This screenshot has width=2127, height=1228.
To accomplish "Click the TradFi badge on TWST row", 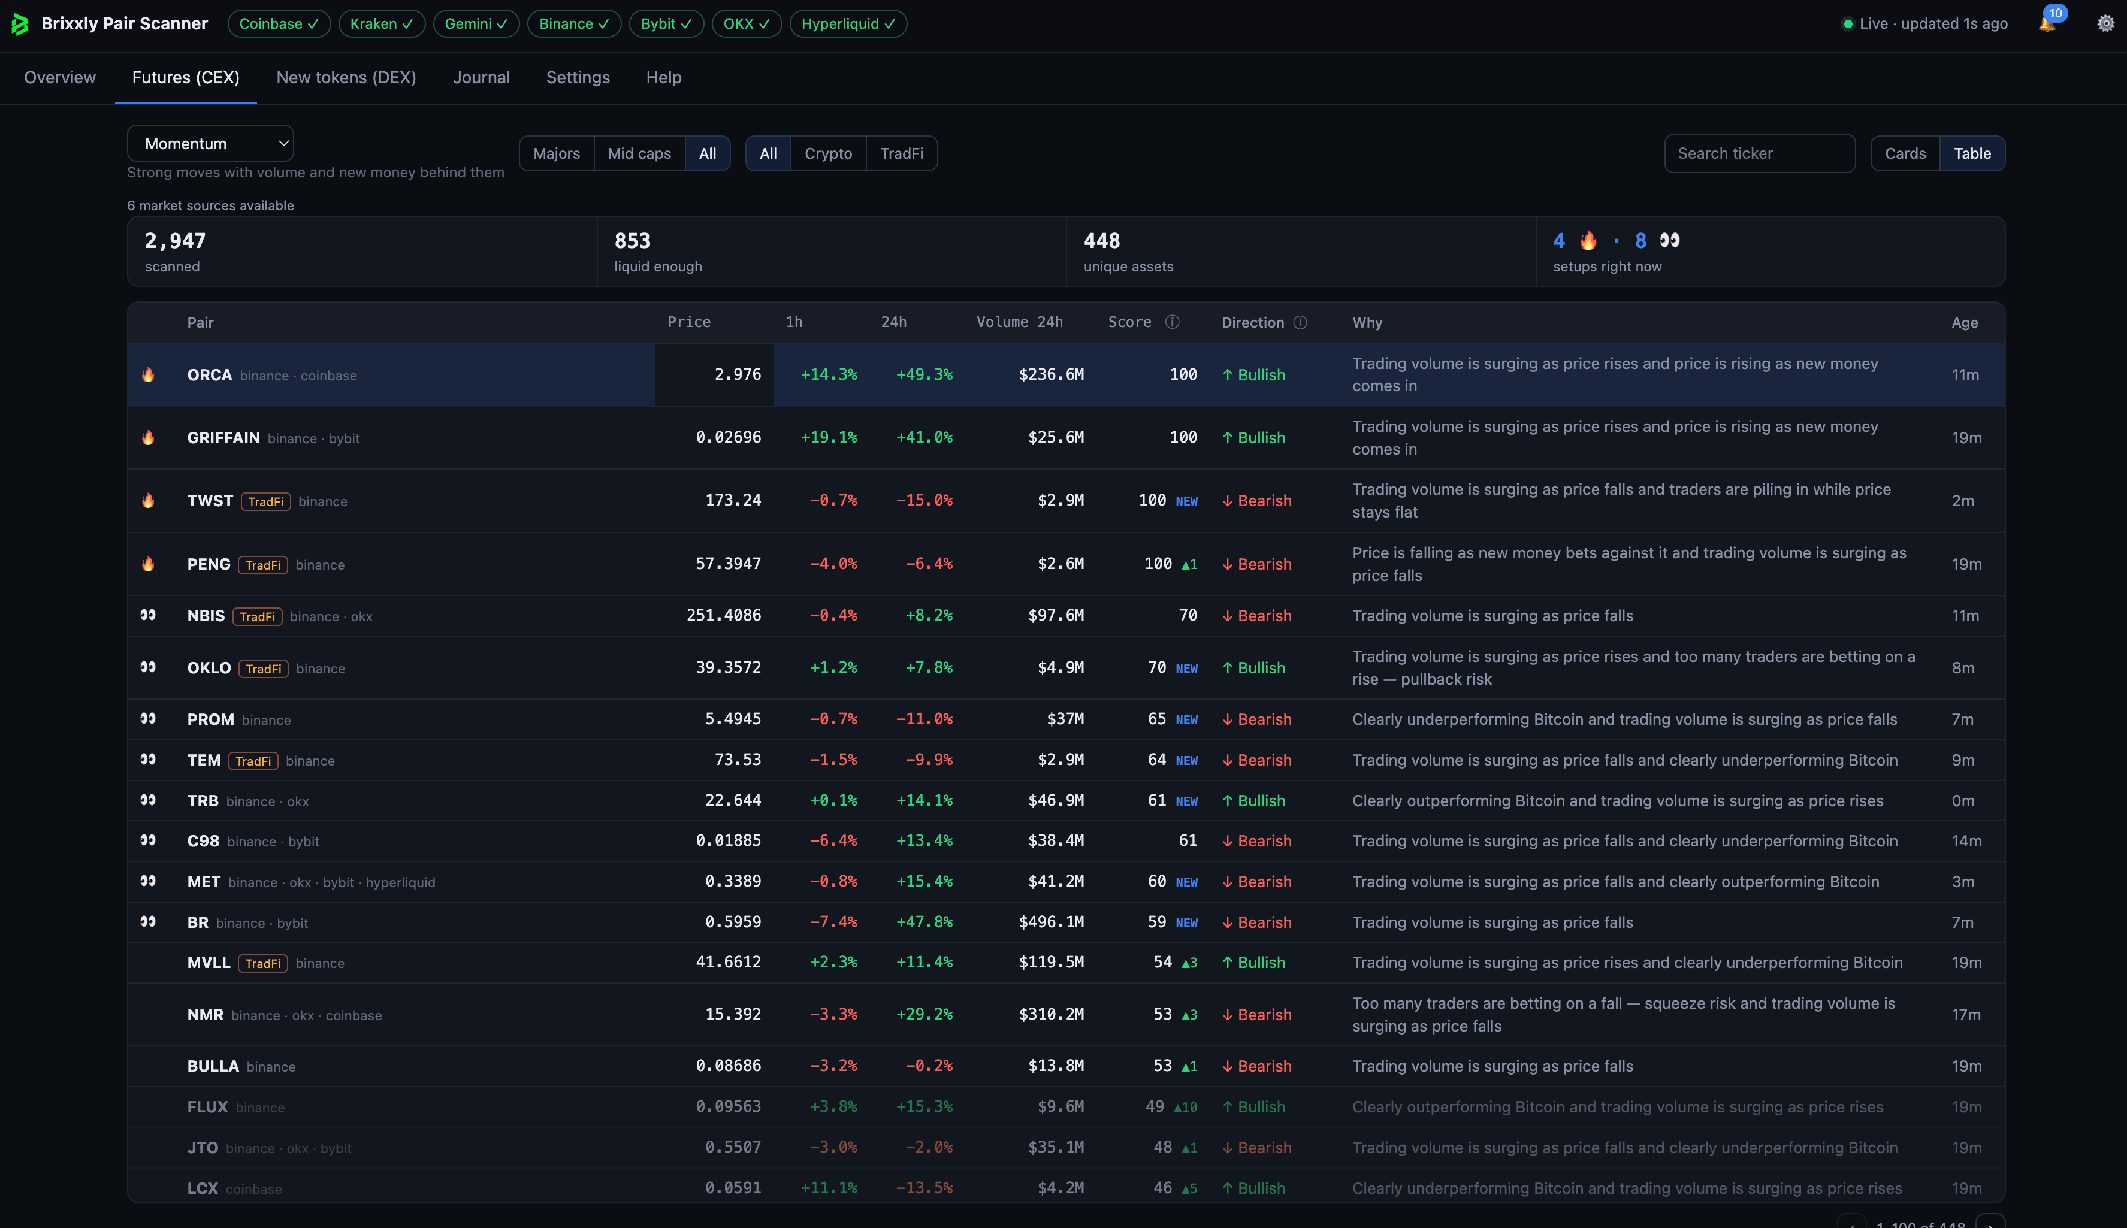I will tap(265, 501).
